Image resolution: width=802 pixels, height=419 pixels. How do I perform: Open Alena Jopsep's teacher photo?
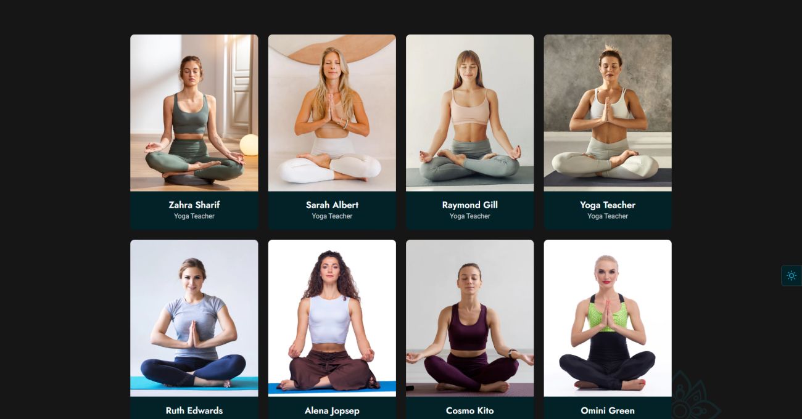point(332,318)
